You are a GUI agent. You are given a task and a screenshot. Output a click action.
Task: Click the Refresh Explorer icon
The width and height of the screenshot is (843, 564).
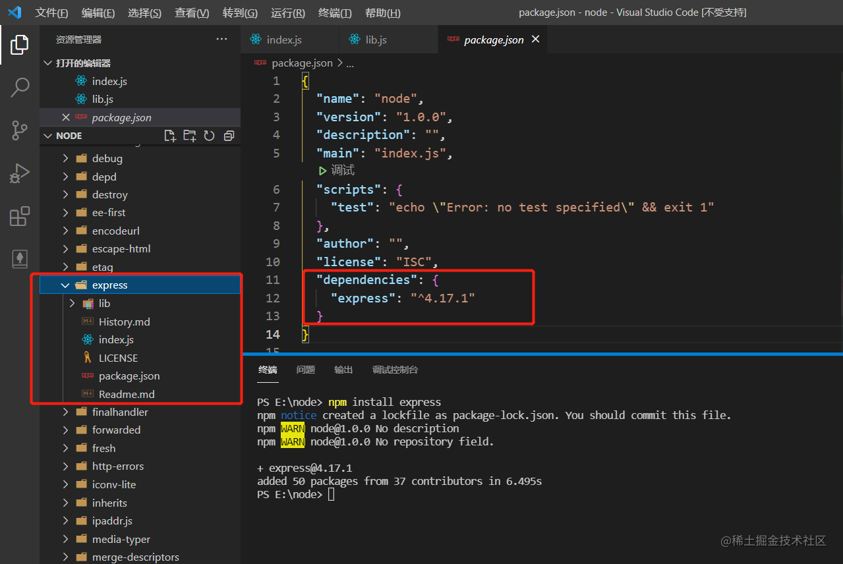point(210,136)
